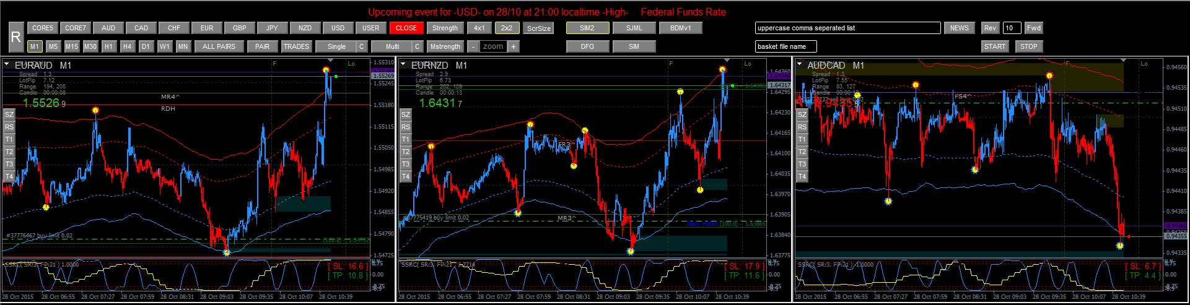Select the W1 timeframe
This screenshot has height=305, width=1190.
point(164,46)
